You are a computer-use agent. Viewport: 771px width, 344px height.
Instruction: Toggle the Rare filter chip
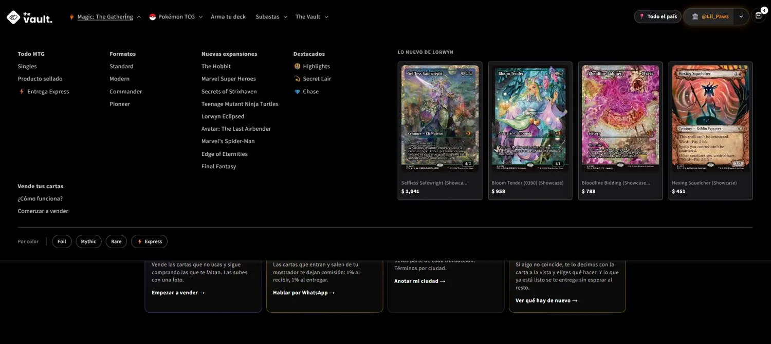point(116,241)
